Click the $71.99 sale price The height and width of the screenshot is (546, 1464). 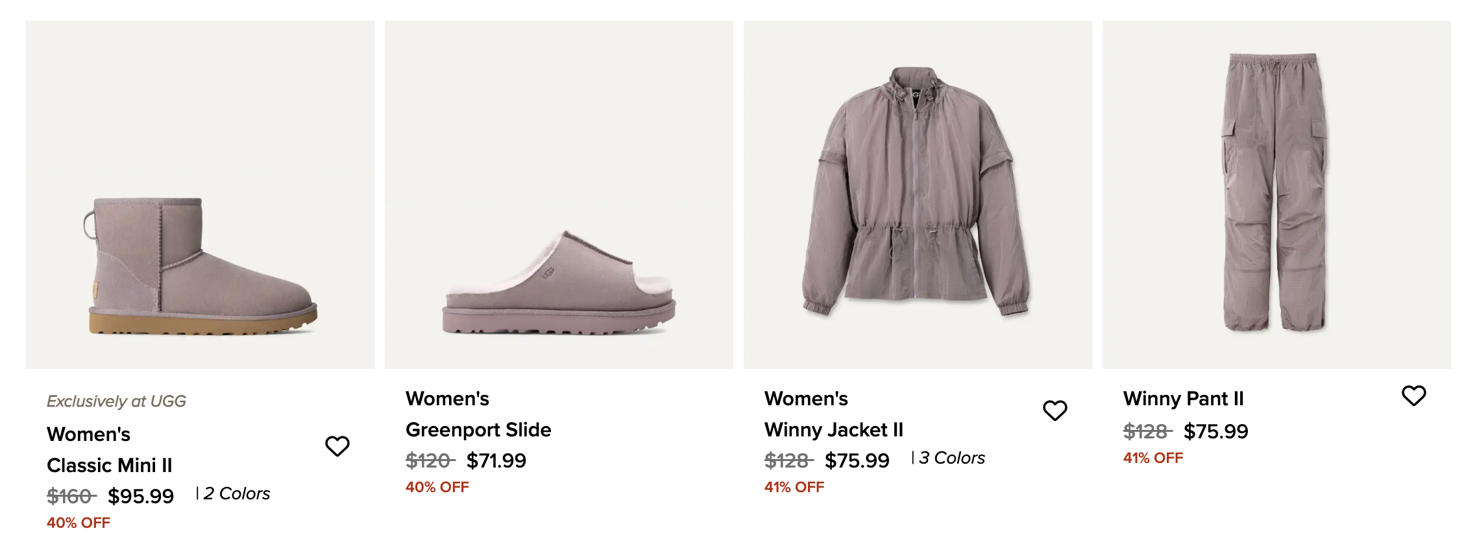496,460
